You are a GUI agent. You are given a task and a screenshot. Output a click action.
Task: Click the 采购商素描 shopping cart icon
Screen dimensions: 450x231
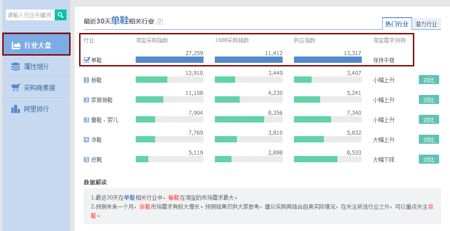point(16,88)
